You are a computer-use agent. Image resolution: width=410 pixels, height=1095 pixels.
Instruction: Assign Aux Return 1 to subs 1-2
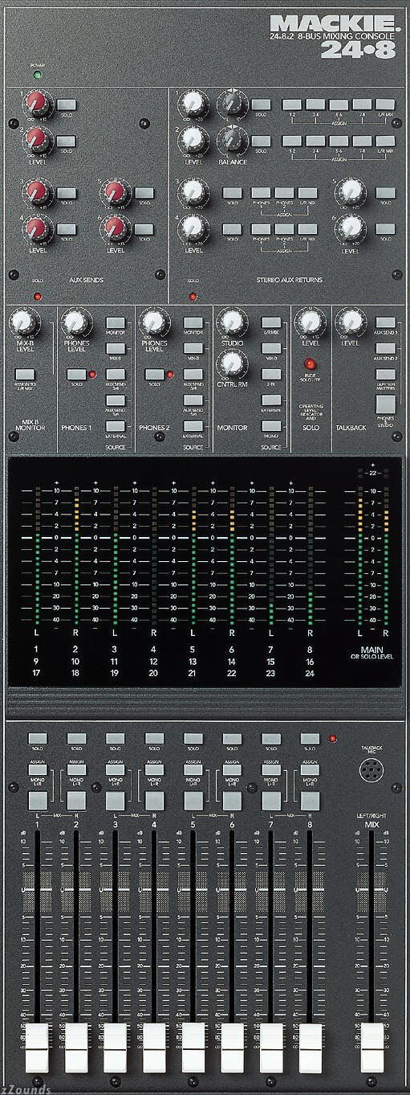292,105
